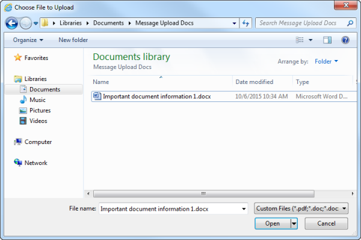This screenshot has width=361, height=240.
Task: Click the Microsoft Word D... type cell
Action: point(322,97)
